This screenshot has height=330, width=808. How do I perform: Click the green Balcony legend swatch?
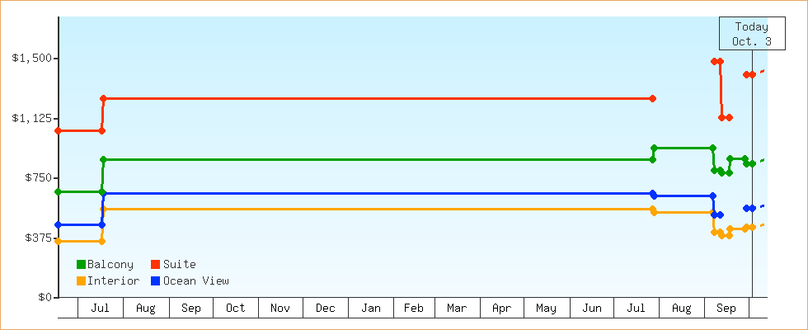tap(81, 265)
